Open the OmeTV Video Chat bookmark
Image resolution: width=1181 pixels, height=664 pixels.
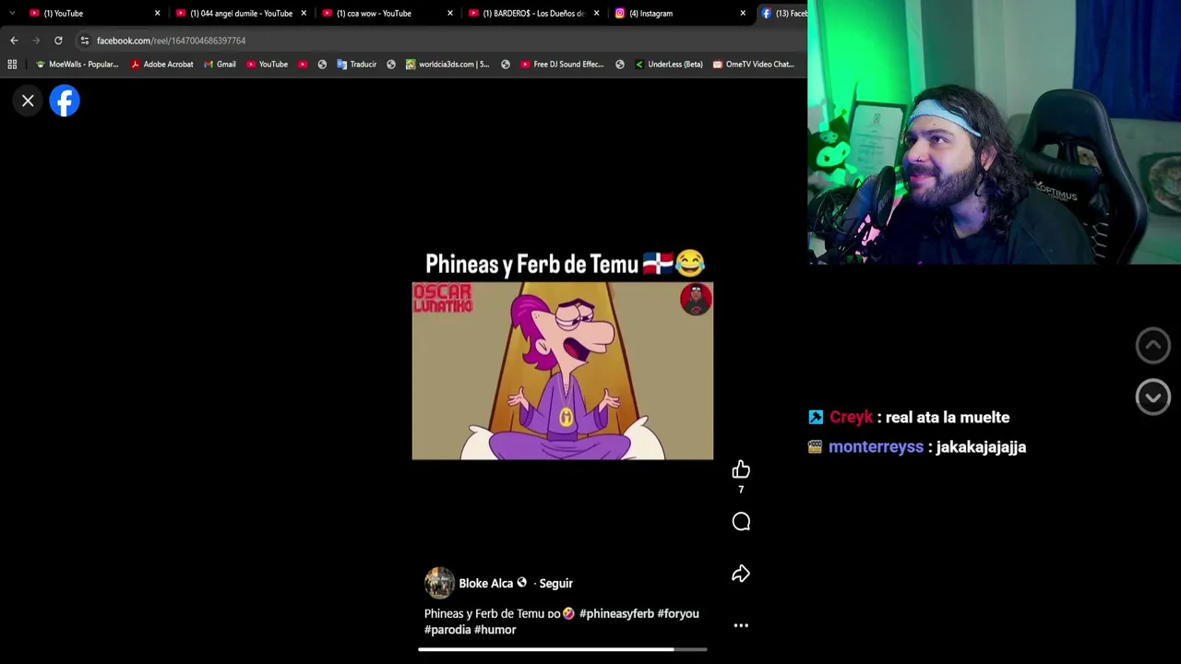pos(753,65)
